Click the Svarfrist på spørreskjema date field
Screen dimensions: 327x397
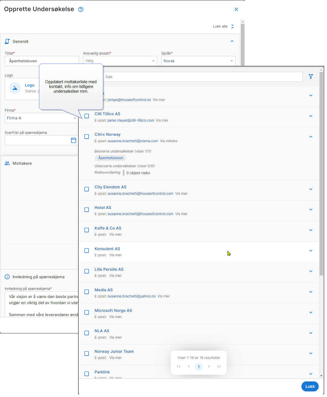tap(41, 140)
